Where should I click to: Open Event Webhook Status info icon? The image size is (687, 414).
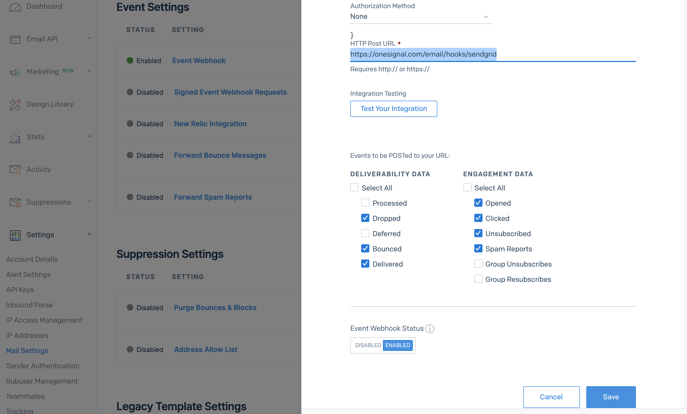tap(430, 329)
